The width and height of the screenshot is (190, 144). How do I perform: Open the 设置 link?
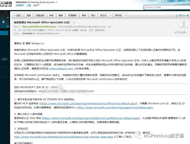coord(29,5)
